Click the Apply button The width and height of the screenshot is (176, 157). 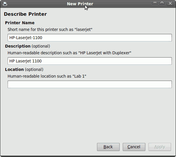tap(160, 147)
